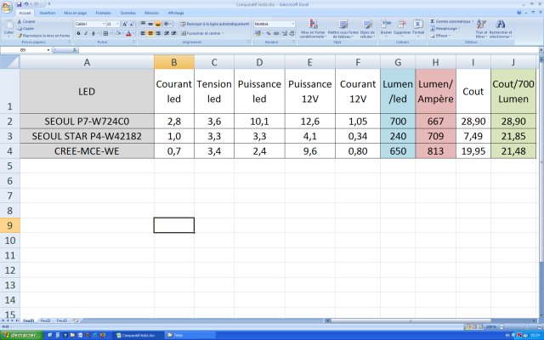544x340 pixels.
Task: Cut selection with Couper
Action: [x=26, y=21]
